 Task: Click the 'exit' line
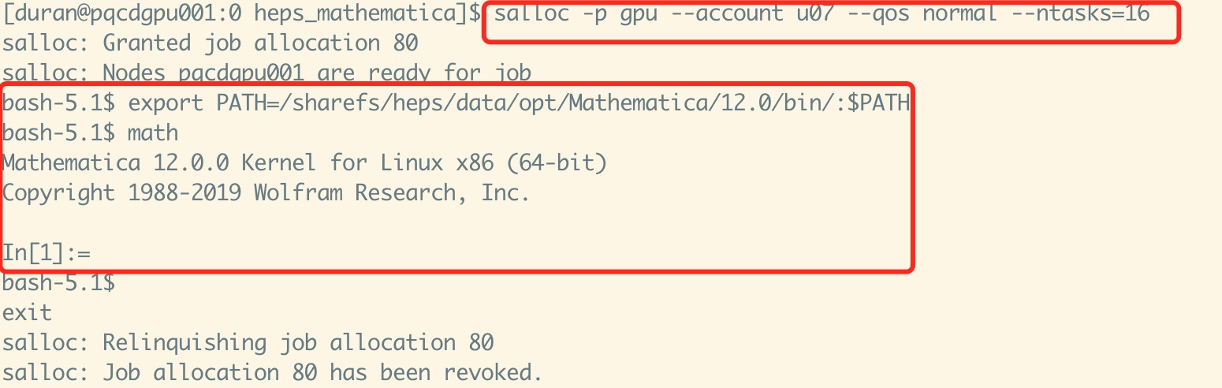click(x=28, y=313)
